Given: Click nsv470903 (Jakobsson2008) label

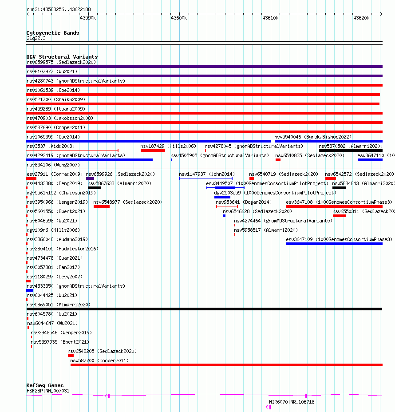Looking at the screenshot, I should (60, 118).
